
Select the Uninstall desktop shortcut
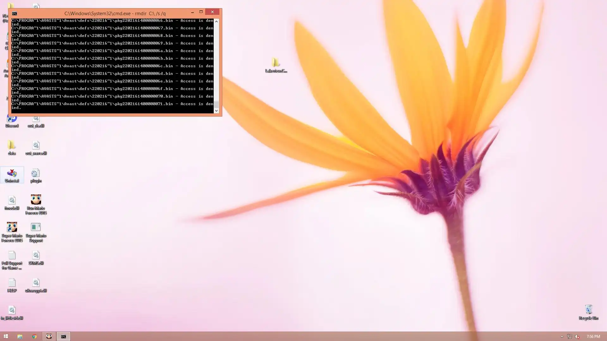point(12,174)
